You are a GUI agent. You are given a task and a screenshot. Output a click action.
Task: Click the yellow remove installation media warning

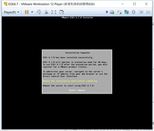pos(70,81)
